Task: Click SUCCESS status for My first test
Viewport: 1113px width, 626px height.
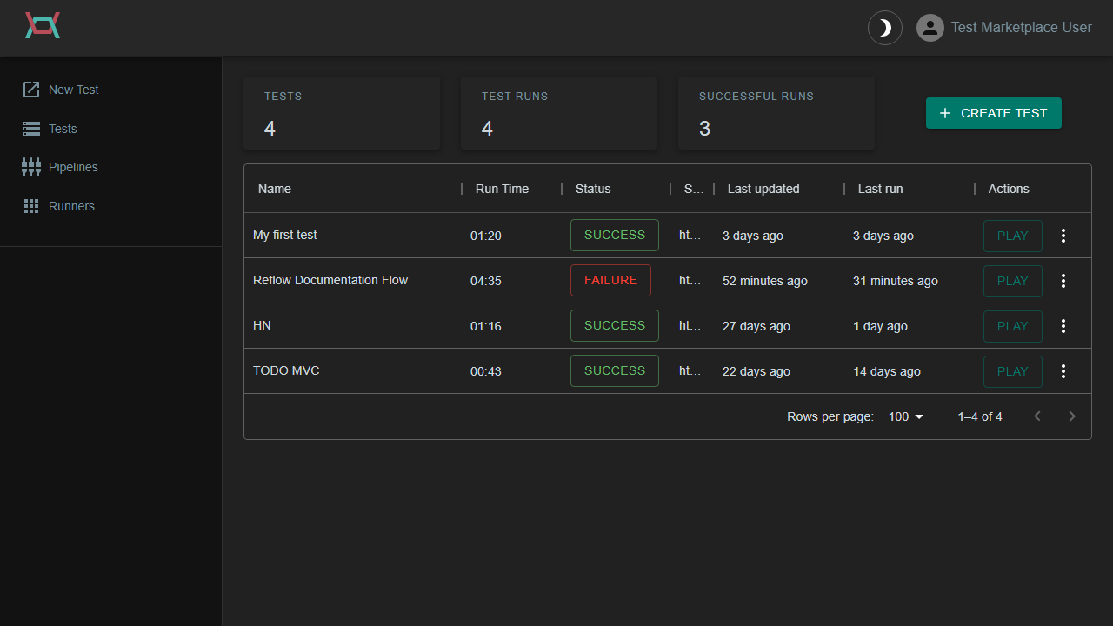Action: point(615,236)
